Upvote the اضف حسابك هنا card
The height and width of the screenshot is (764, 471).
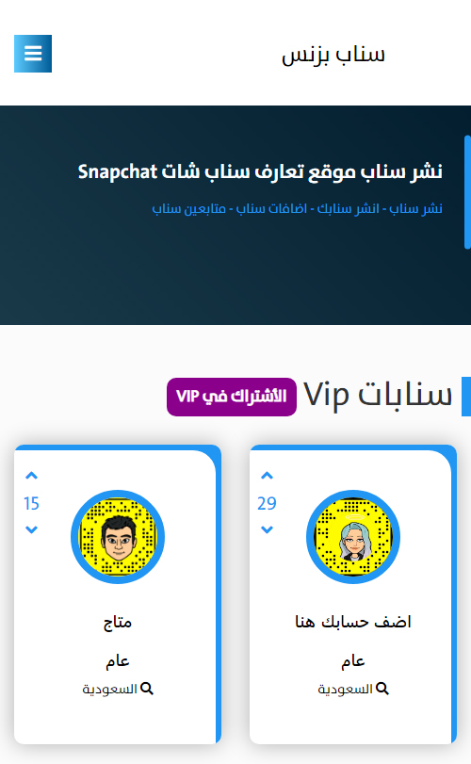(x=267, y=476)
